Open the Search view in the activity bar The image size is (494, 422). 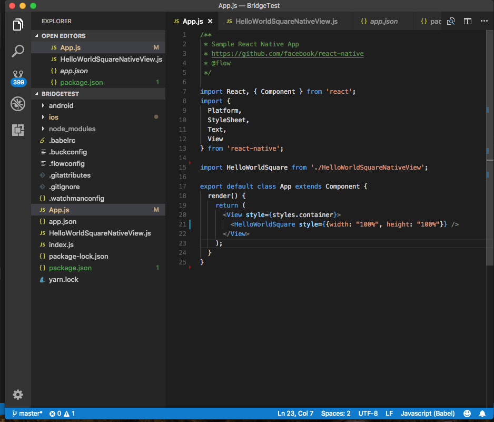(17, 51)
